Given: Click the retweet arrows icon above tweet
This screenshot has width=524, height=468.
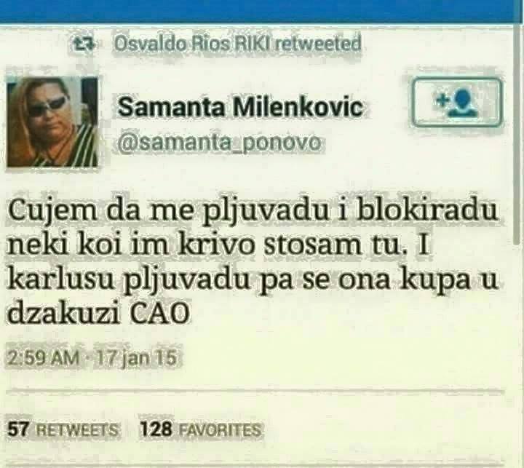Looking at the screenshot, I should click(86, 44).
